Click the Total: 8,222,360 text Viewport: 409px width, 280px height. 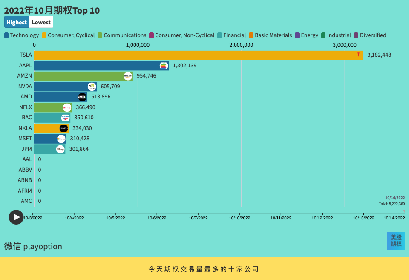pos(392,204)
